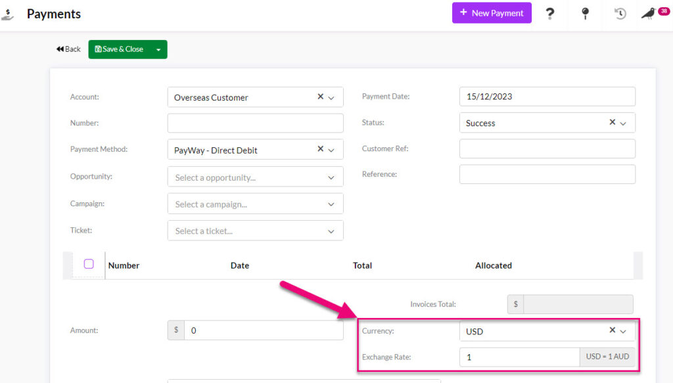Open the pin icon in header

coord(585,14)
